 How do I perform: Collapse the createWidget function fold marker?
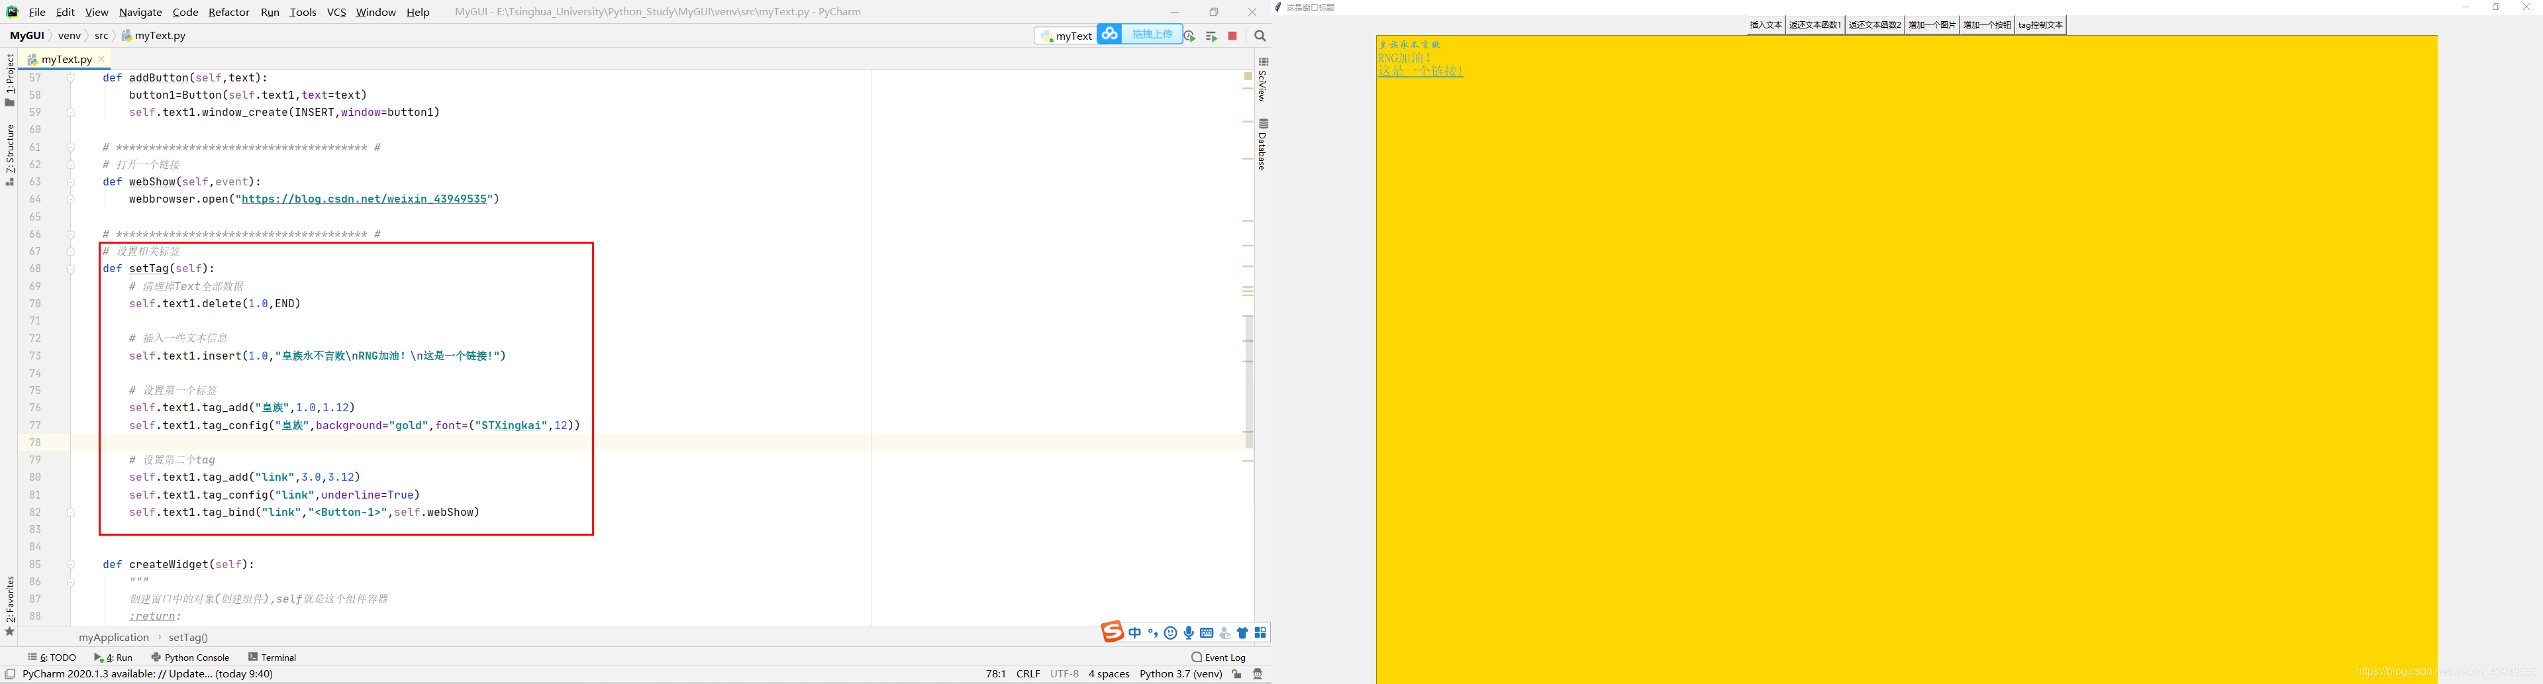coord(70,565)
